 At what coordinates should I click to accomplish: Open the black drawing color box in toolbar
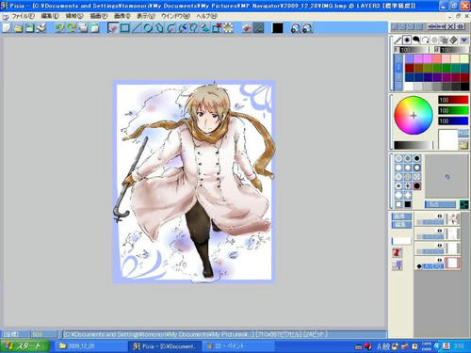278,28
